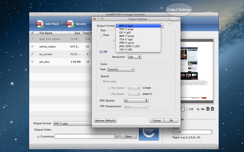Select Play Speed s/page radio button
Viewport: 244px width, 152px height.
pos(109,88)
